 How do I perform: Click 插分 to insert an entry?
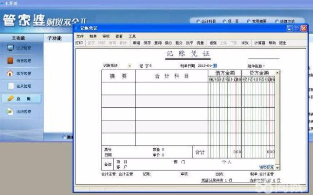pos(168,43)
